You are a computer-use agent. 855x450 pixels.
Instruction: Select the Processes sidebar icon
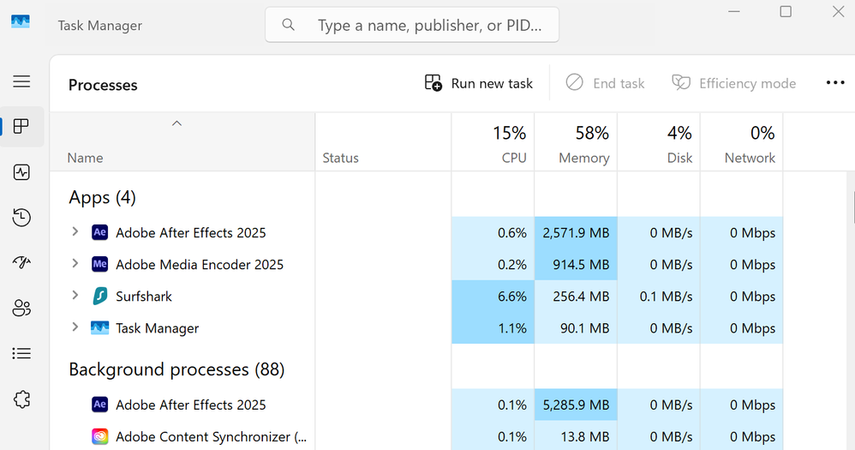(21, 127)
